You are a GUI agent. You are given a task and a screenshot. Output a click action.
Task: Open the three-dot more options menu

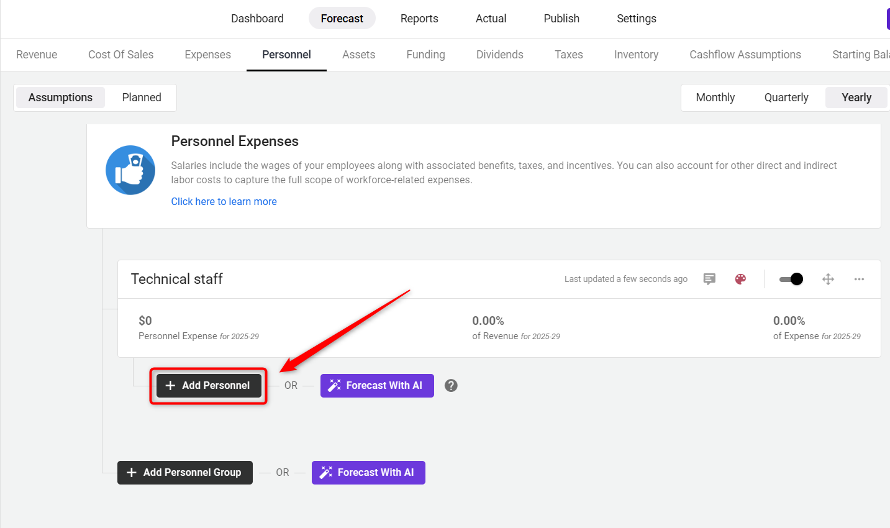pos(859,279)
